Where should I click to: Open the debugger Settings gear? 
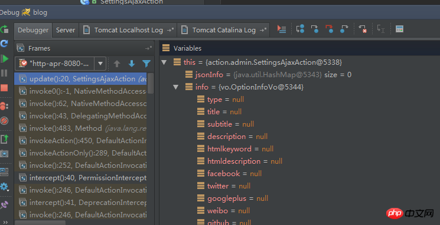pos(4,187)
